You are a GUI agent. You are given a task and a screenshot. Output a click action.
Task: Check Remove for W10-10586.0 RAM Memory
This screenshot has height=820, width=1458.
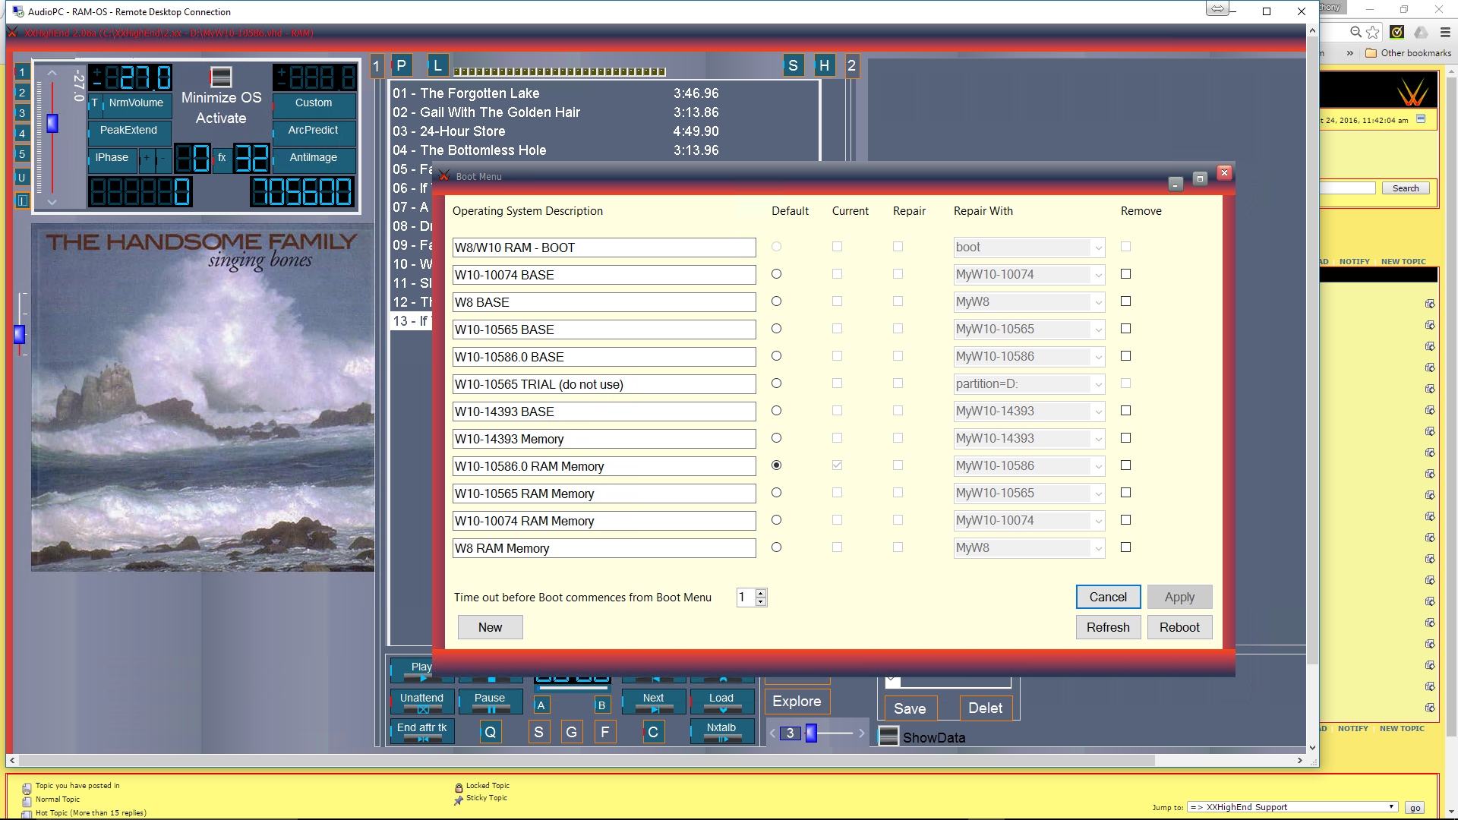[x=1125, y=465]
